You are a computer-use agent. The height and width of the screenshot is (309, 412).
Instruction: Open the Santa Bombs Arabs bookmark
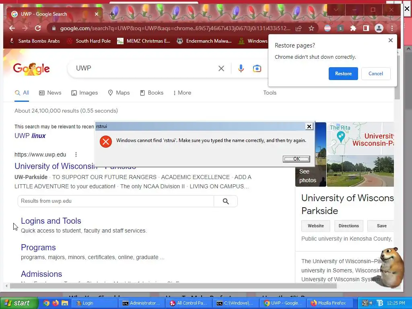[35, 41]
